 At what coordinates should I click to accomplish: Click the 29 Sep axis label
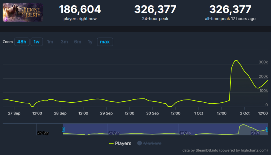[106, 113]
